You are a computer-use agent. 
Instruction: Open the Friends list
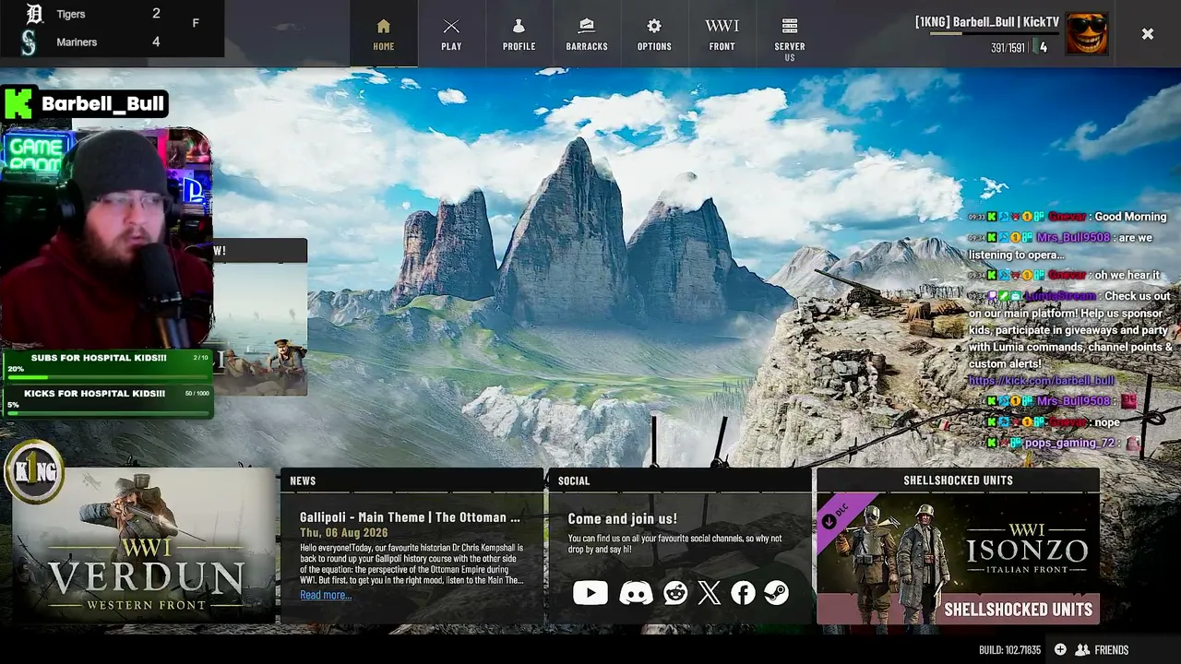coord(1103,650)
